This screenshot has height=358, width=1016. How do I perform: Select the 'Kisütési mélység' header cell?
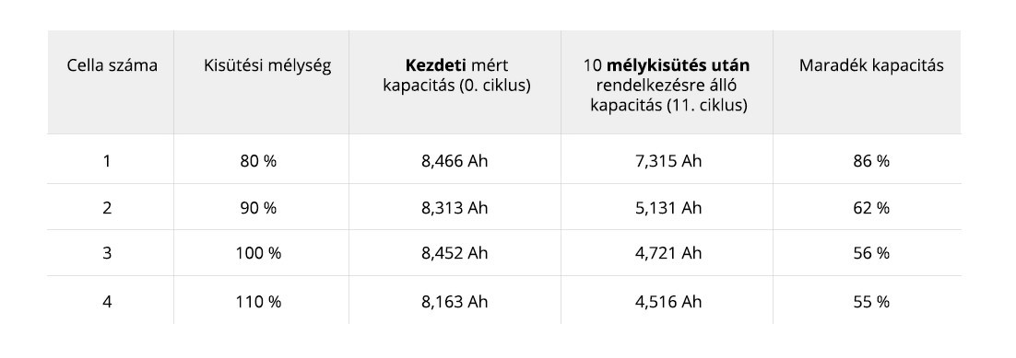pyautogui.click(x=267, y=66)
